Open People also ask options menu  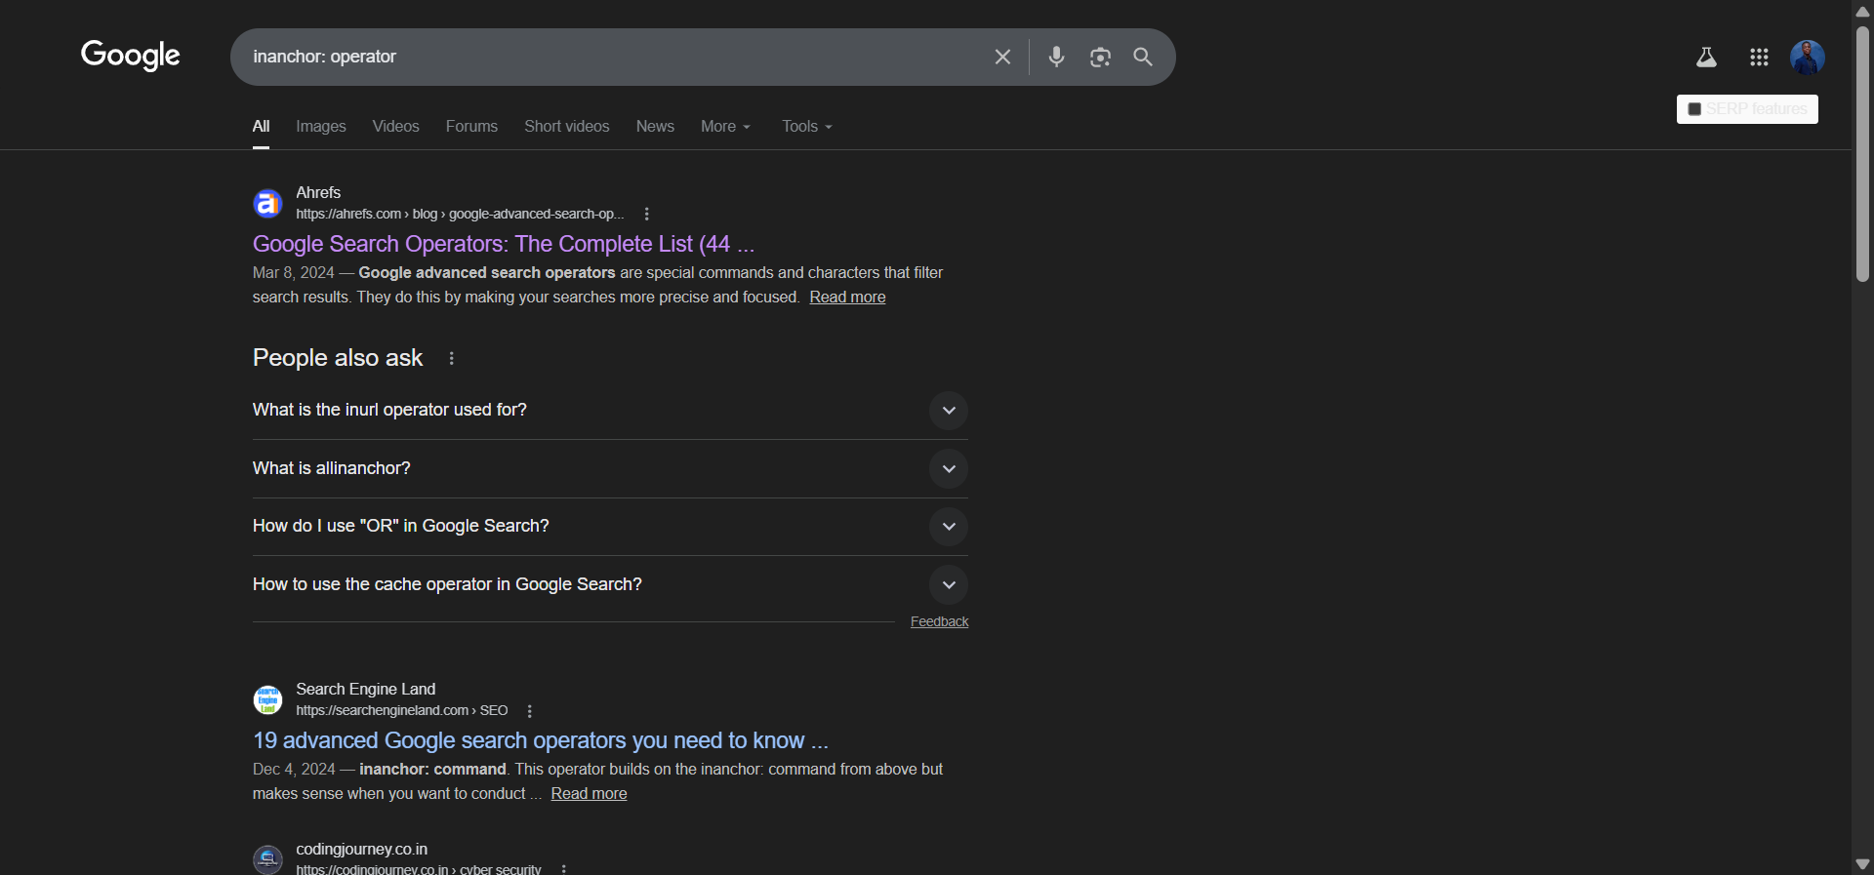pyautogui.click(x=451, y=358)
